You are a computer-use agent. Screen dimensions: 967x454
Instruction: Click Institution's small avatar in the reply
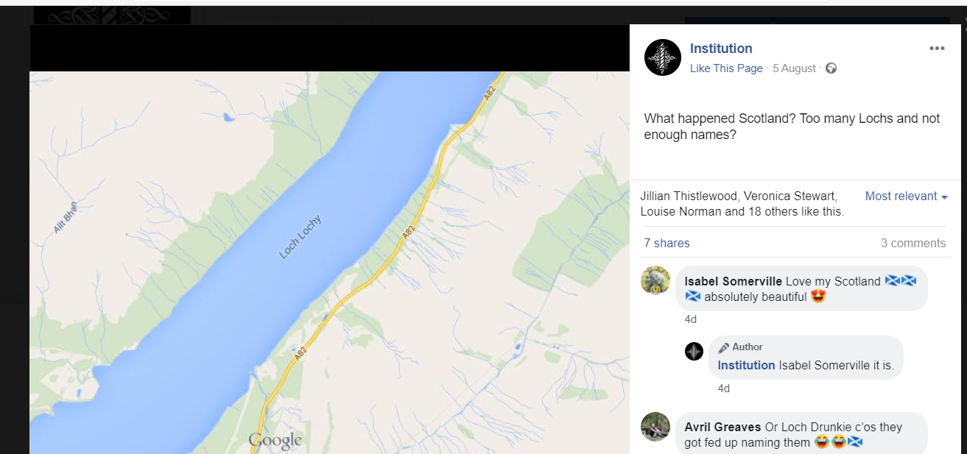pos(694,351)
